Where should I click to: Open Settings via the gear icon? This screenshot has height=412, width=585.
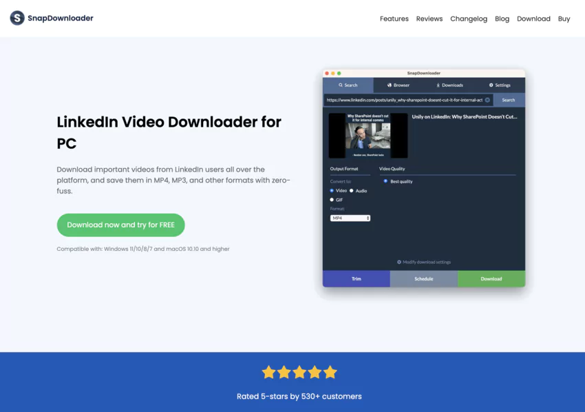491,85
